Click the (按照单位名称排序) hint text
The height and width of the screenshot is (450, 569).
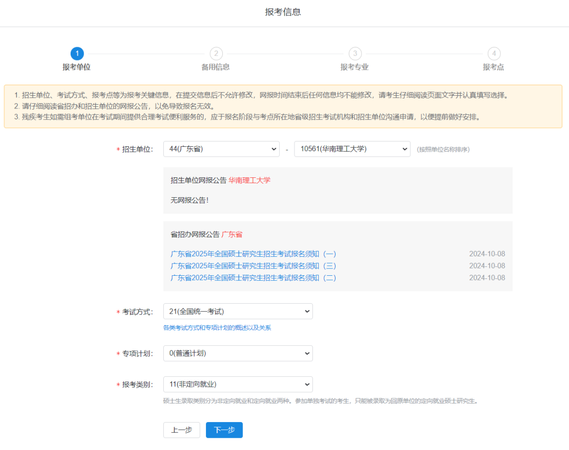(x=443, y=149)
